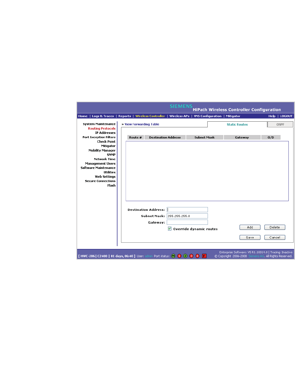Select SNMP in sidebar

coord(111,155)
